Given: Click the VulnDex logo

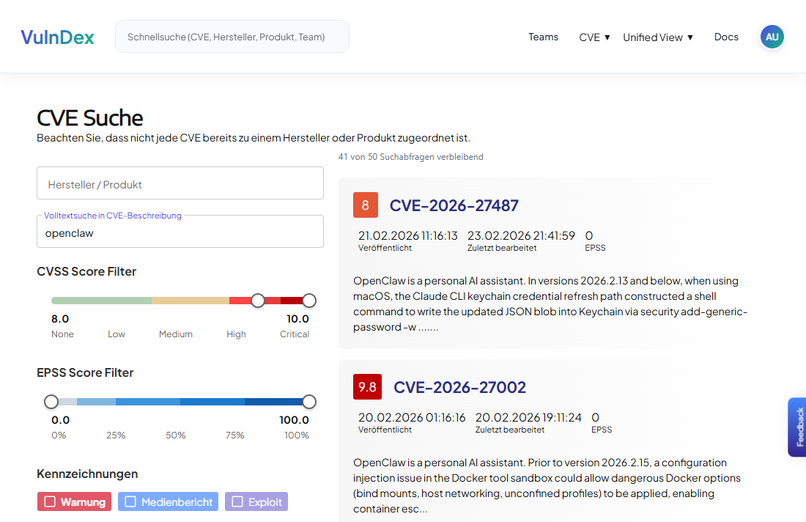Looking at the screenshot, I should click(57, 37).
